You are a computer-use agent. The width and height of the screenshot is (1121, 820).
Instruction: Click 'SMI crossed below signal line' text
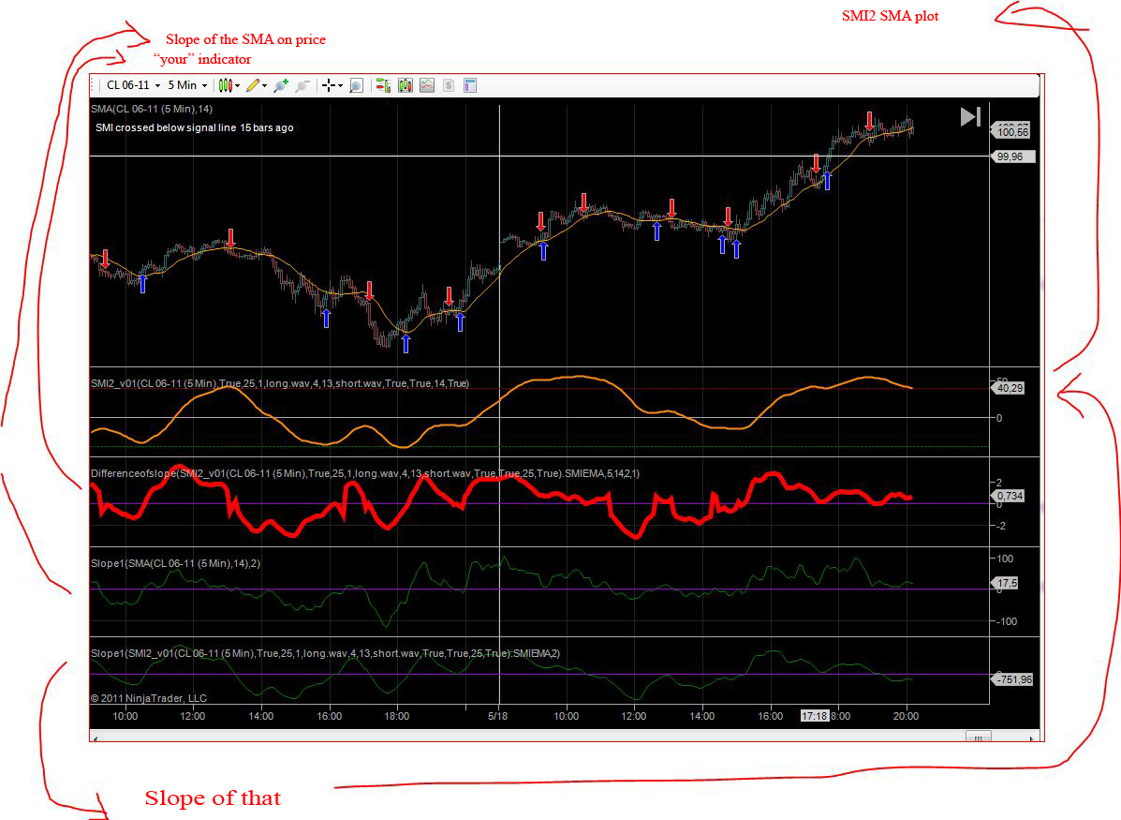(166, 127)
